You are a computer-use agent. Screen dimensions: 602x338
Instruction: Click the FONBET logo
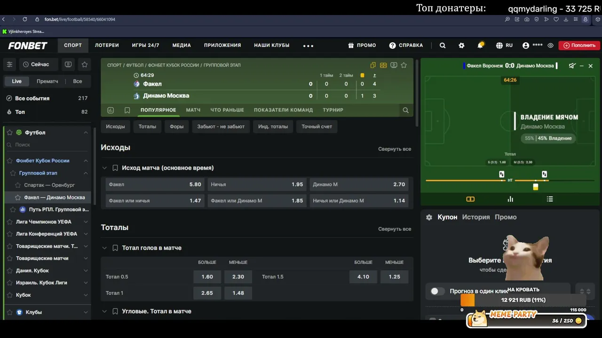coord(28,46)
